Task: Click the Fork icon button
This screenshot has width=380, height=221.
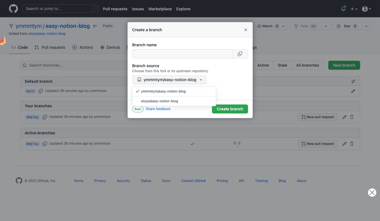Action: 295,26
